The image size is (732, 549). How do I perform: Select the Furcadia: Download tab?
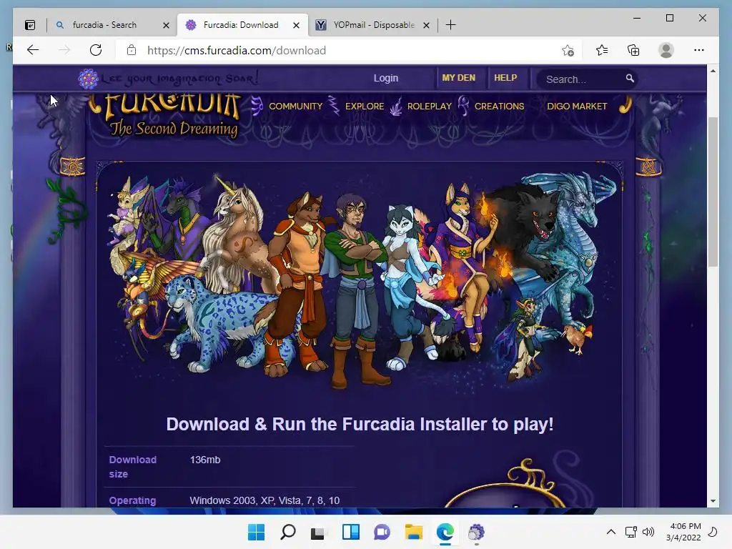coord(240,25)
